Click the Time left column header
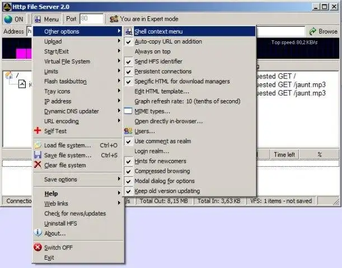This screenshot has height=268, width=342. (284, 154)
